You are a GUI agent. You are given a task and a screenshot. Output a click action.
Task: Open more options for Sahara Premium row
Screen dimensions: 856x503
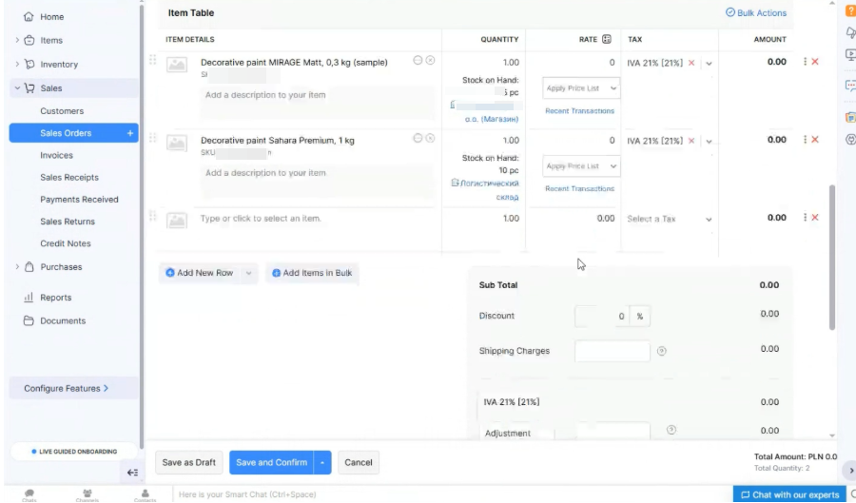pos(805,140)
